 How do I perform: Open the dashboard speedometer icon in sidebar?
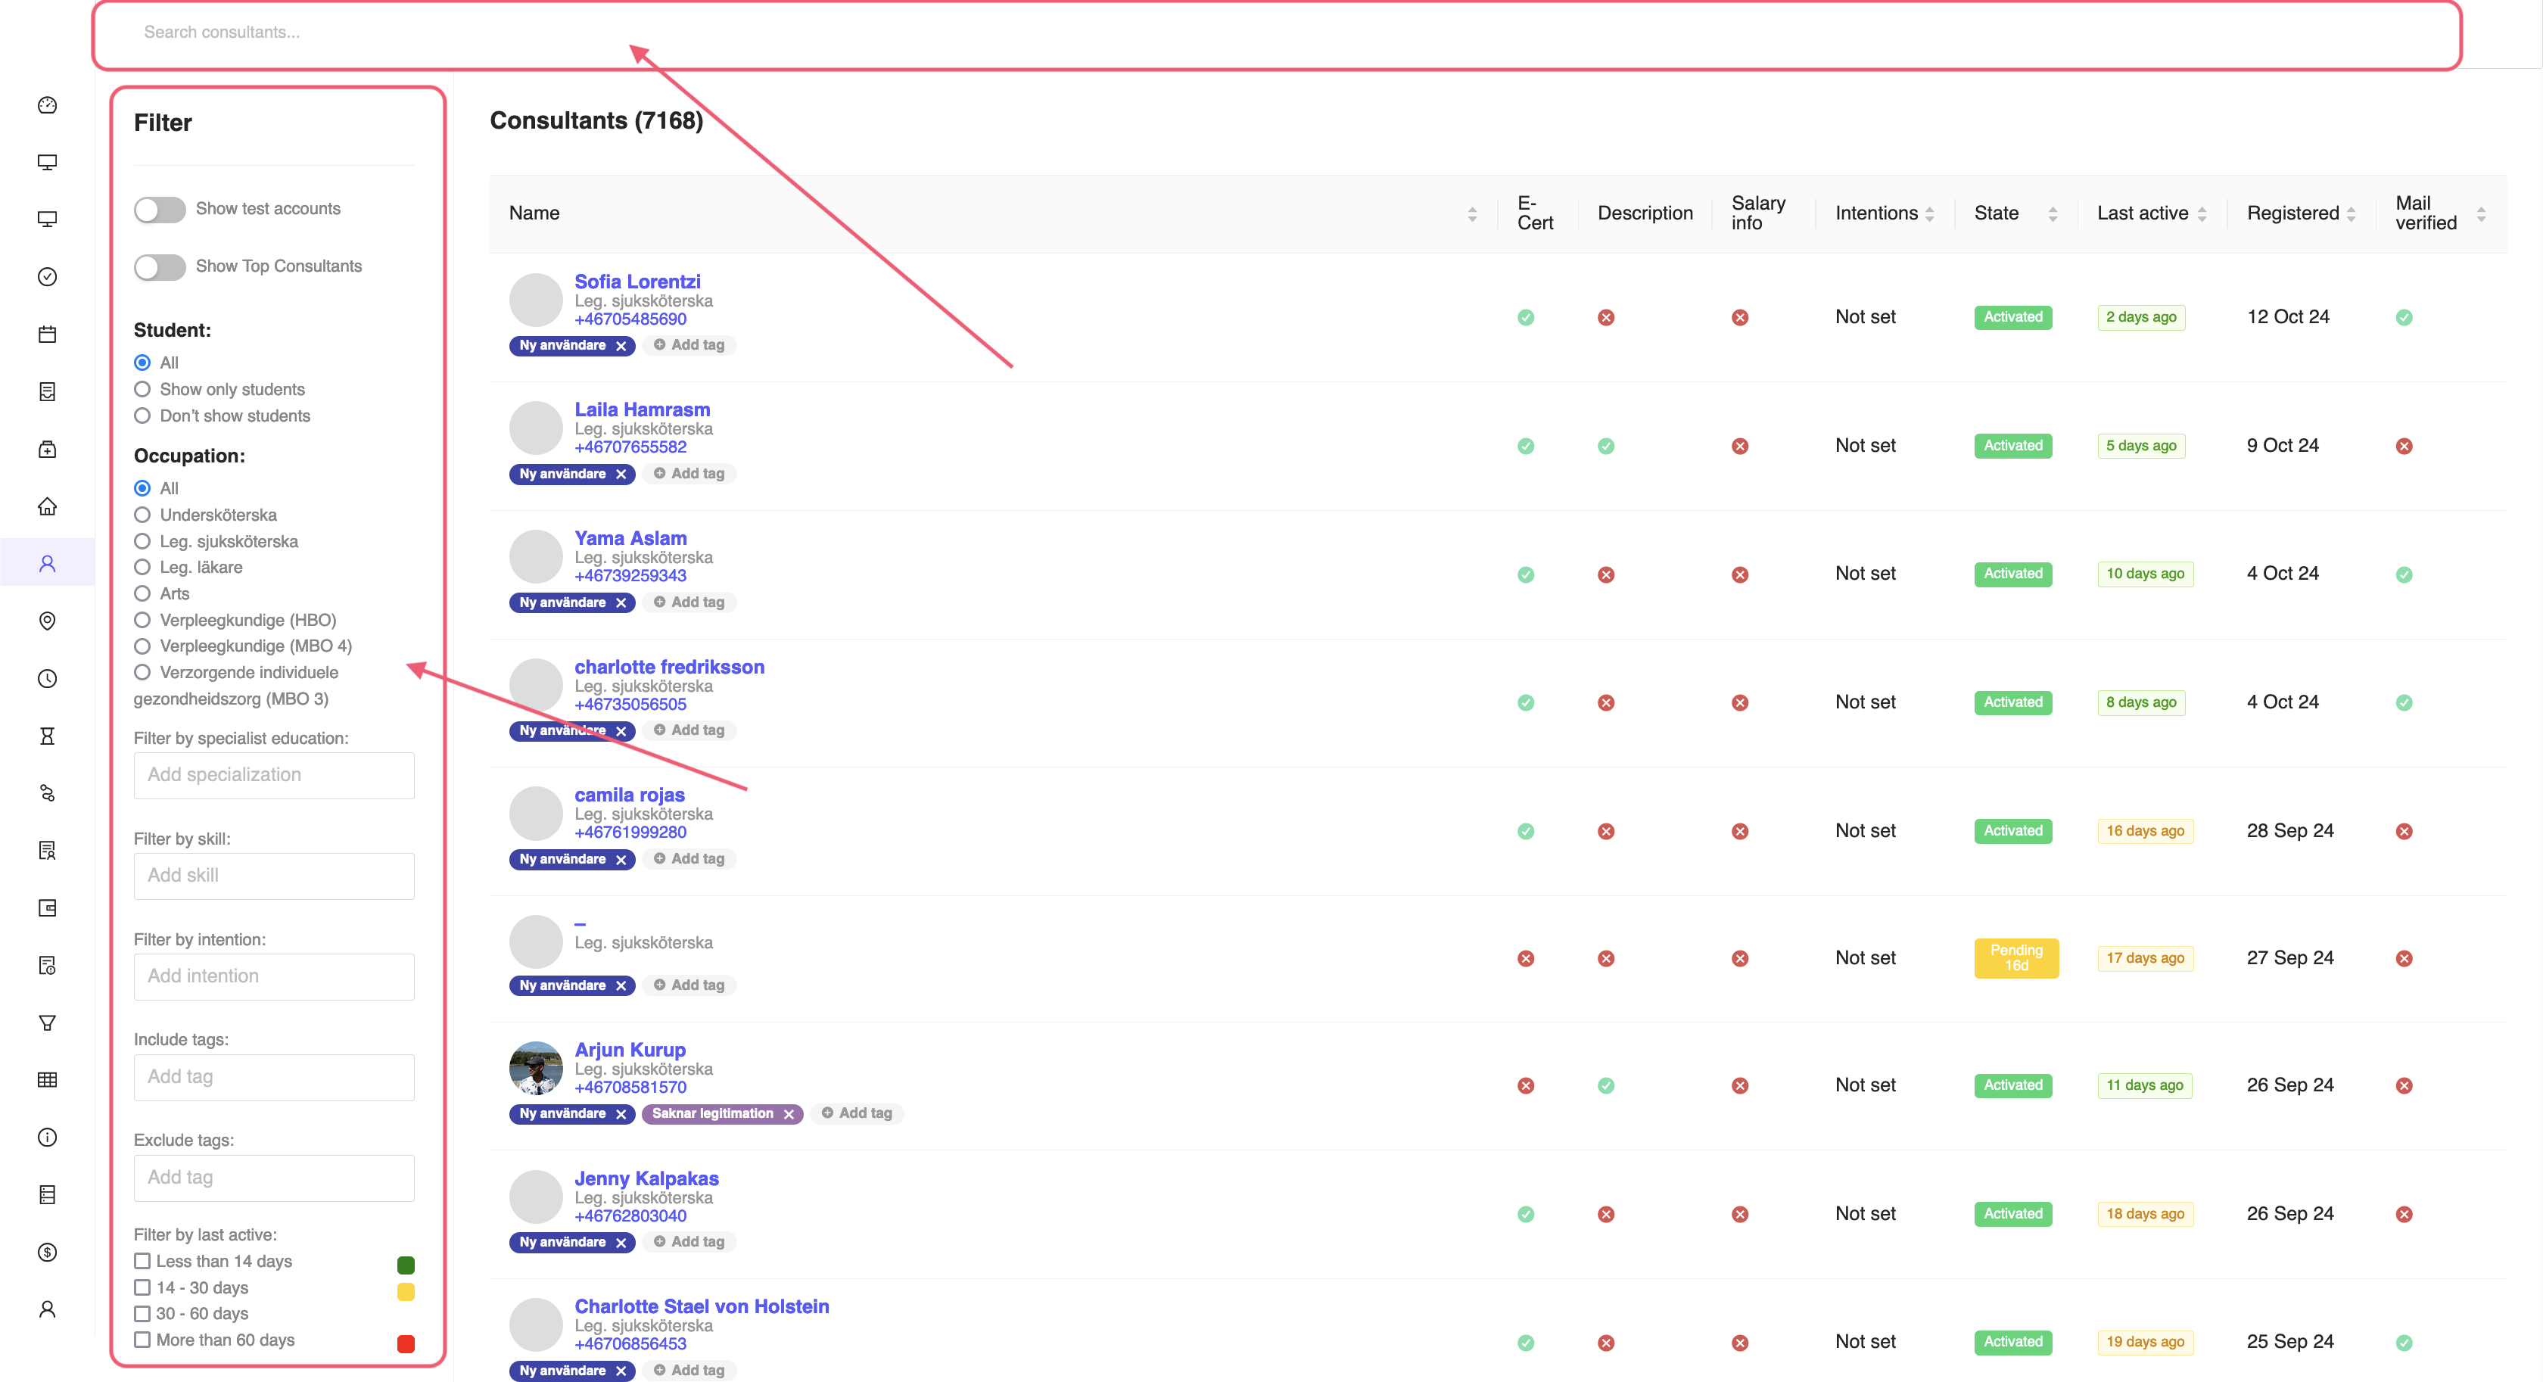pyautogui.click(x=48, y=106)
